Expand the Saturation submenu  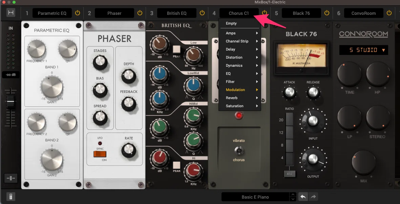(240, 106)
